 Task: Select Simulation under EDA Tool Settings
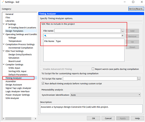pos(14,58)
